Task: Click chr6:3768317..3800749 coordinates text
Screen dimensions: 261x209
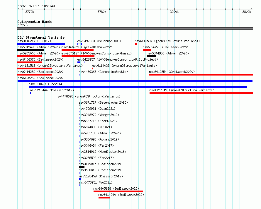Action: (36, 6)
